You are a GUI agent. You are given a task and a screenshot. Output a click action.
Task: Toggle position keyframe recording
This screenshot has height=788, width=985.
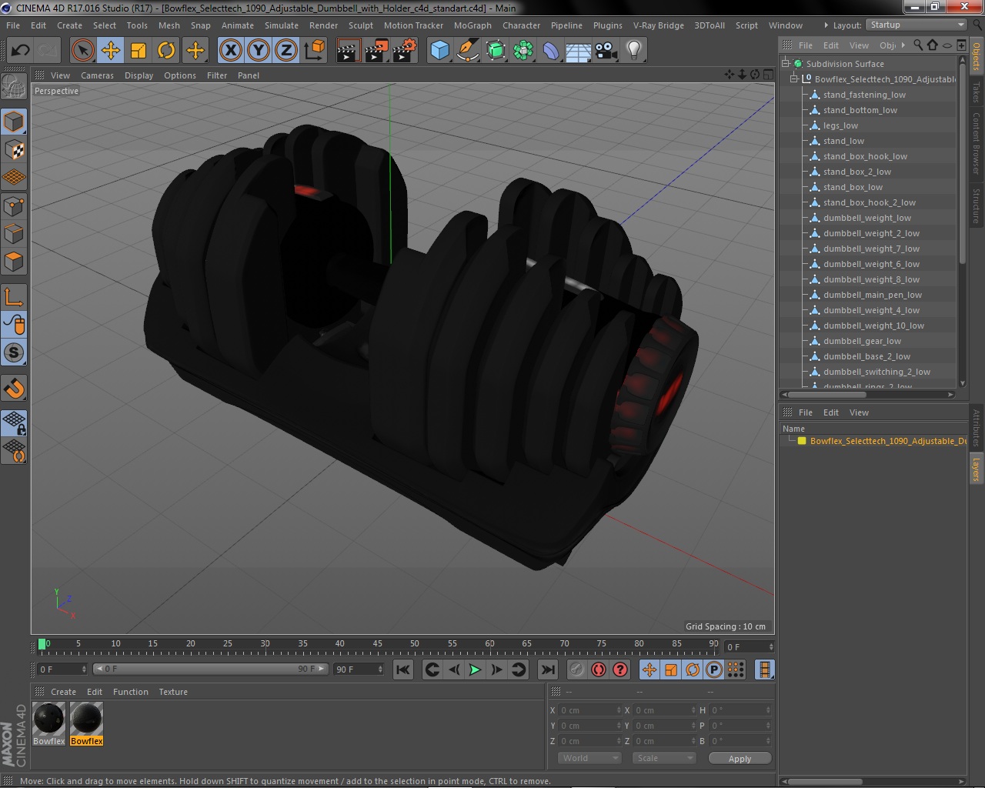click(x=649, y=669)
